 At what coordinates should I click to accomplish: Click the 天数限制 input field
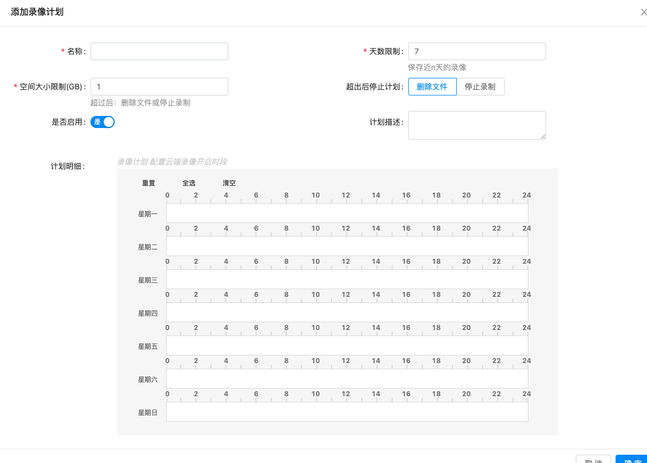point(477,51)
